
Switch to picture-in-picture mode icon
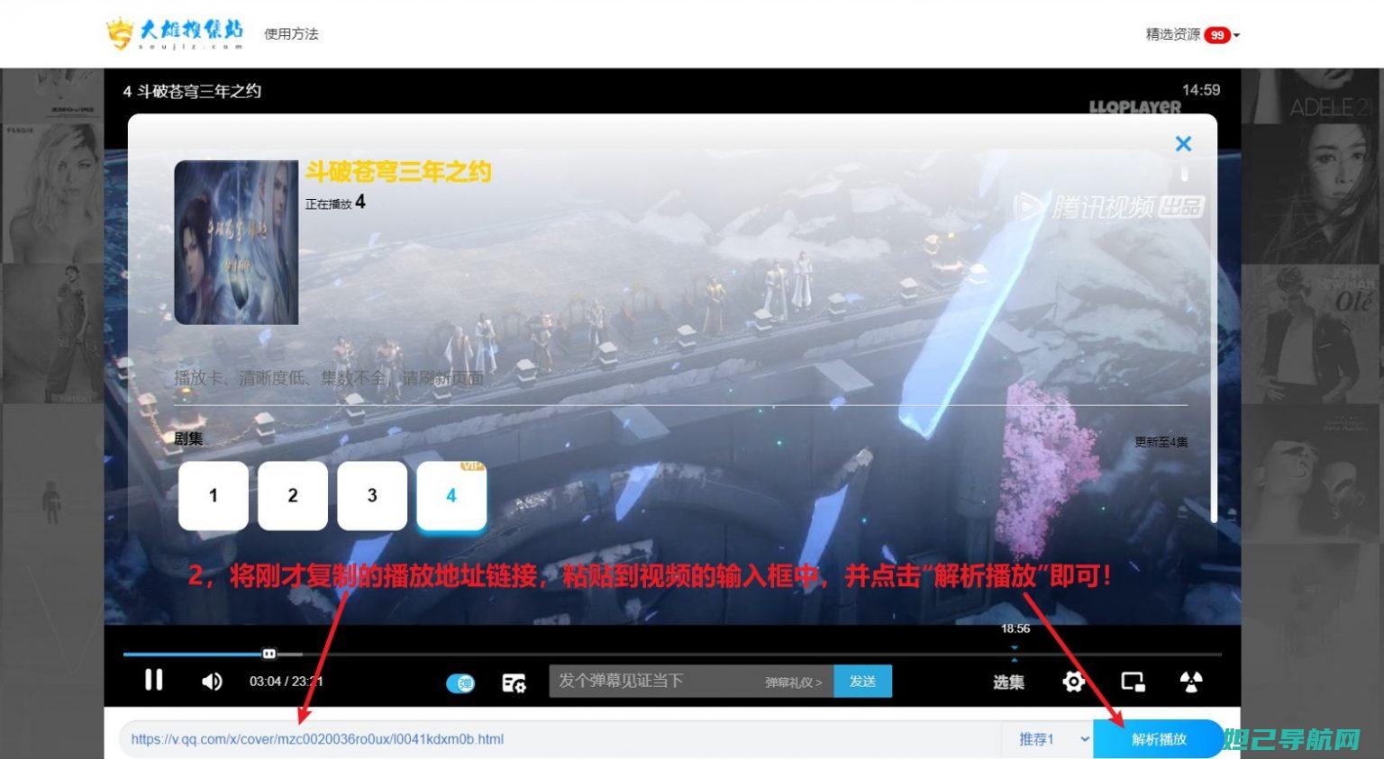[1133, 682]
